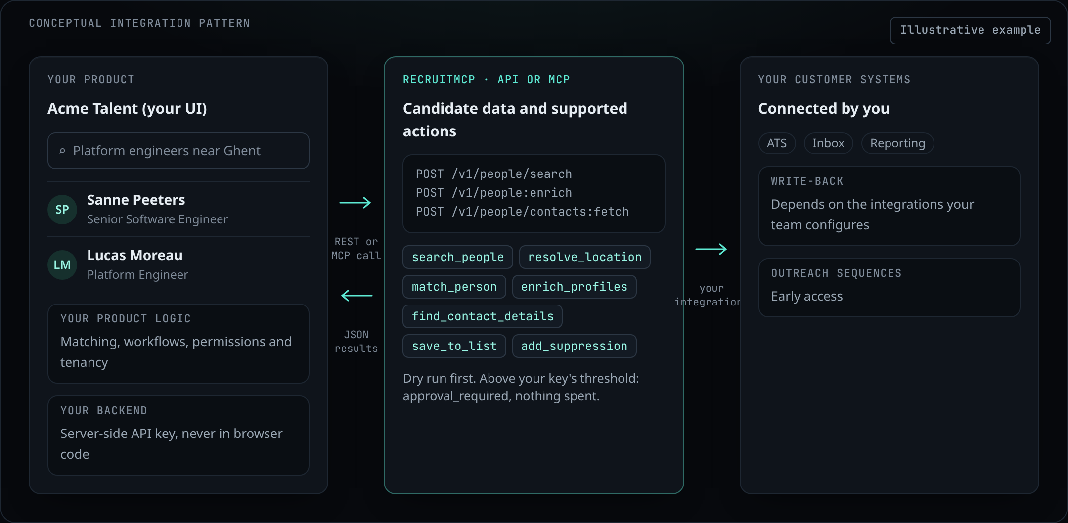This screenshot has width=1068, height=523.
Task: Click the 'JSON results' label
Action: coord(356,342)
